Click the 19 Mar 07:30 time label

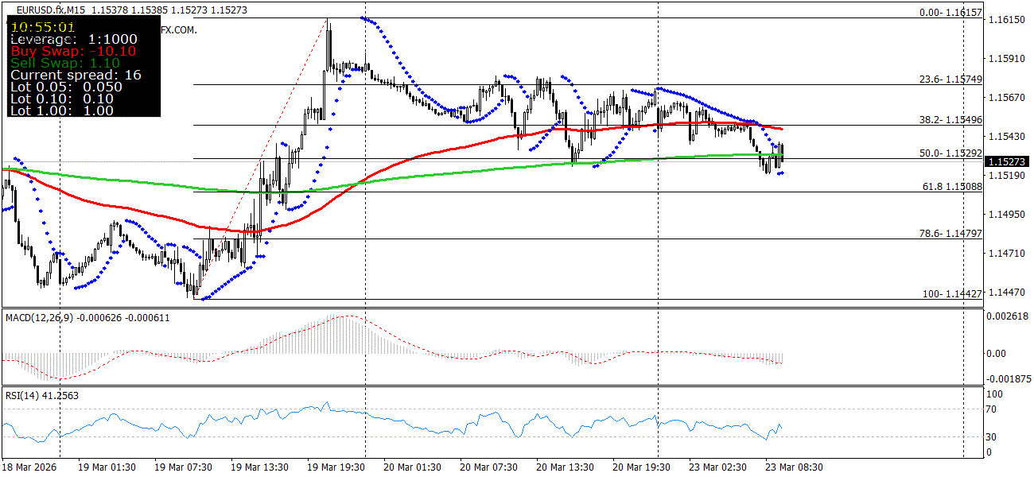183,467
